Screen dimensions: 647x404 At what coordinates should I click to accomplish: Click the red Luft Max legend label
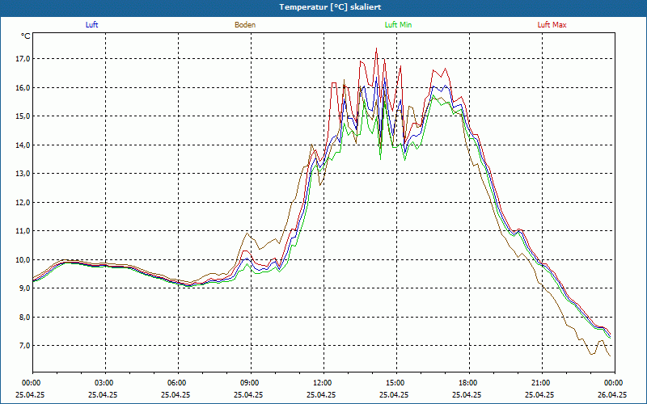[x=552, y=25]
